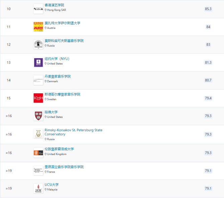The height and width of the screenshot is (198, 224).
Task: Click rank number 15
Action: click(x=9, y=98)
